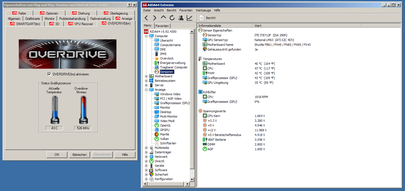Switch to the VPU Recover tab
Viewport: 405px width, 191px height.
81,24
